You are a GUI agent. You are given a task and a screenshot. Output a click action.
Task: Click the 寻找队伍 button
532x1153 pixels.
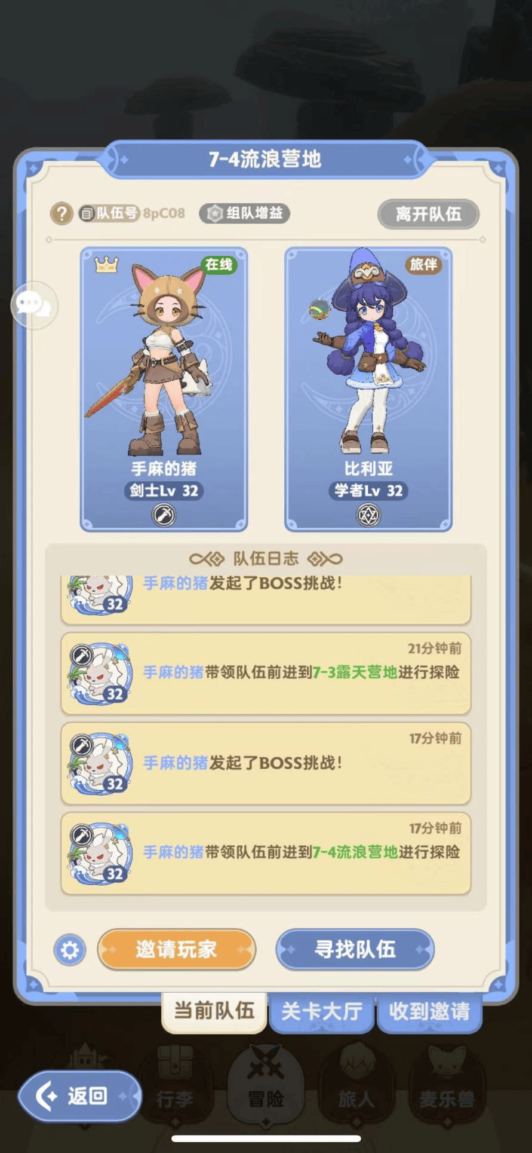pos(355,949)
